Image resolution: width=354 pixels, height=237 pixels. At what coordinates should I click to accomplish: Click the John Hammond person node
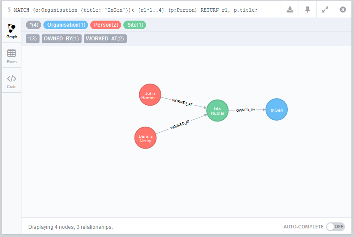pyautogui.click(x=150, y=95)
